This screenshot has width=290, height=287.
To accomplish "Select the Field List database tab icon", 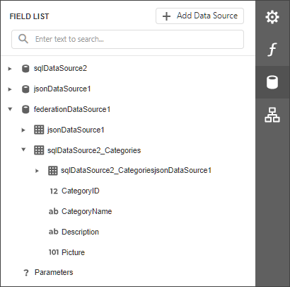I will point(272,82).
